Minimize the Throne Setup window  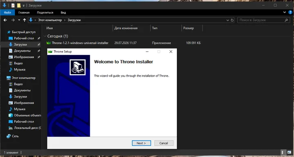tap(147, 51)
